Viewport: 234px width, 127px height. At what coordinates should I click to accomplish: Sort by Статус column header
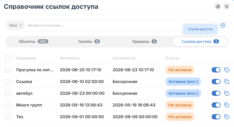(x=172, y=58)
